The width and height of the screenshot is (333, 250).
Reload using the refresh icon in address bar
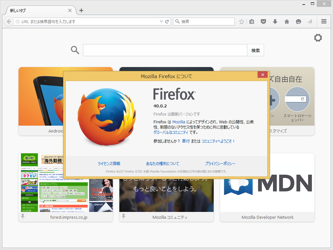[x=167, y=21]
